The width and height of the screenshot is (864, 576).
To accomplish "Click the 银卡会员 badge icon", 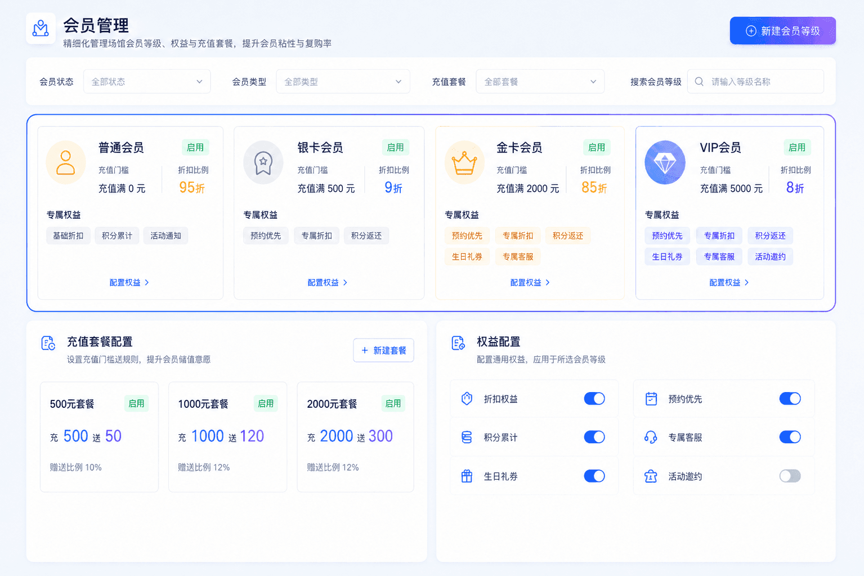I will 263,163.
